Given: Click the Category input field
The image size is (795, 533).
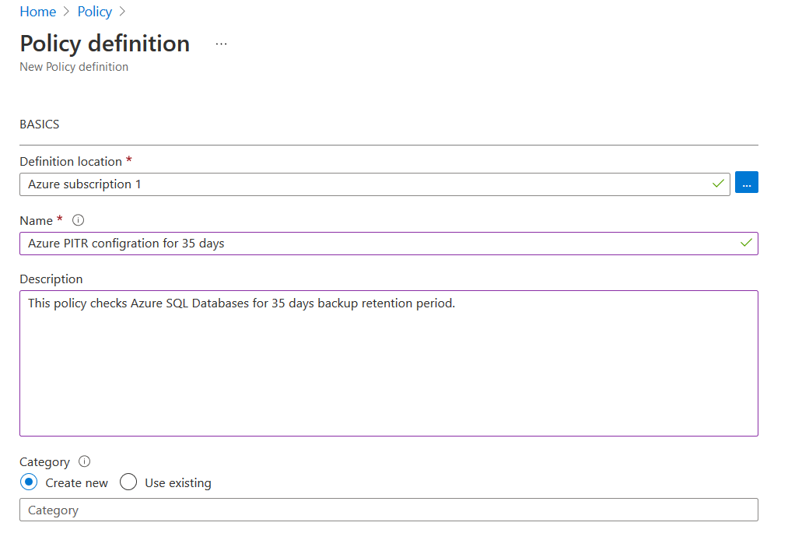Looking at the screenshot, I should pyautogui.click(x=388, y=510).
